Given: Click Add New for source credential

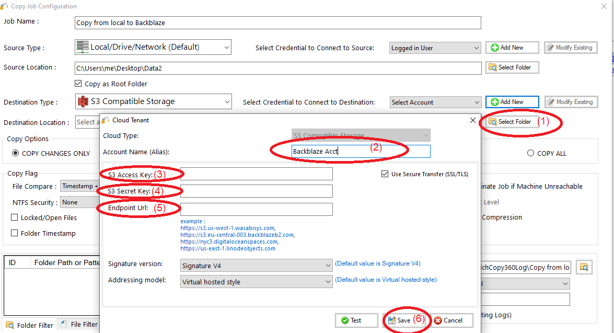Looking at the screenshot, I should 512,48.
